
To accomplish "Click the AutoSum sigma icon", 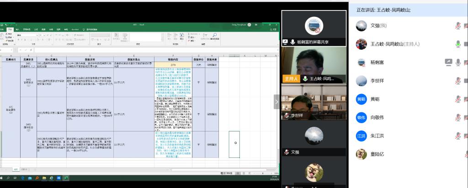I will tap(188, 33).
